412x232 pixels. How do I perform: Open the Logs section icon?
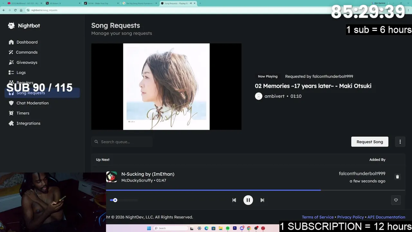pyautogui.click(x=11, y=72)
